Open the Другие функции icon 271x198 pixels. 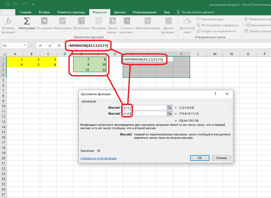coord(168,21)
